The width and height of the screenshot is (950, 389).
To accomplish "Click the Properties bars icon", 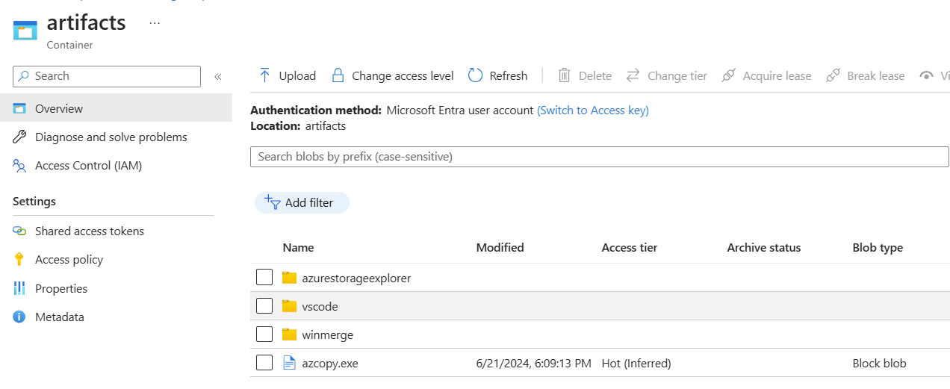I will [19, 288].
